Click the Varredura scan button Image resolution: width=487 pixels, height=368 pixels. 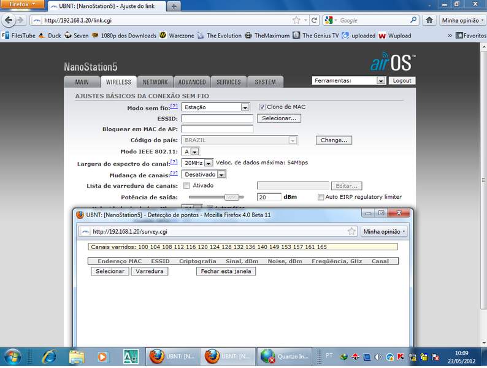(x=150, y=271)
